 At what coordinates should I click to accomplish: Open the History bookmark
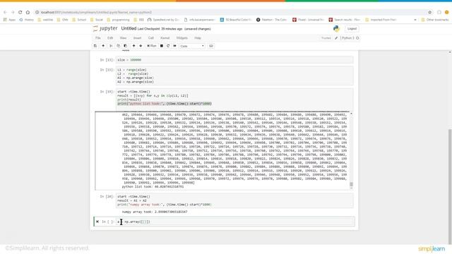(x=27, y=20)
